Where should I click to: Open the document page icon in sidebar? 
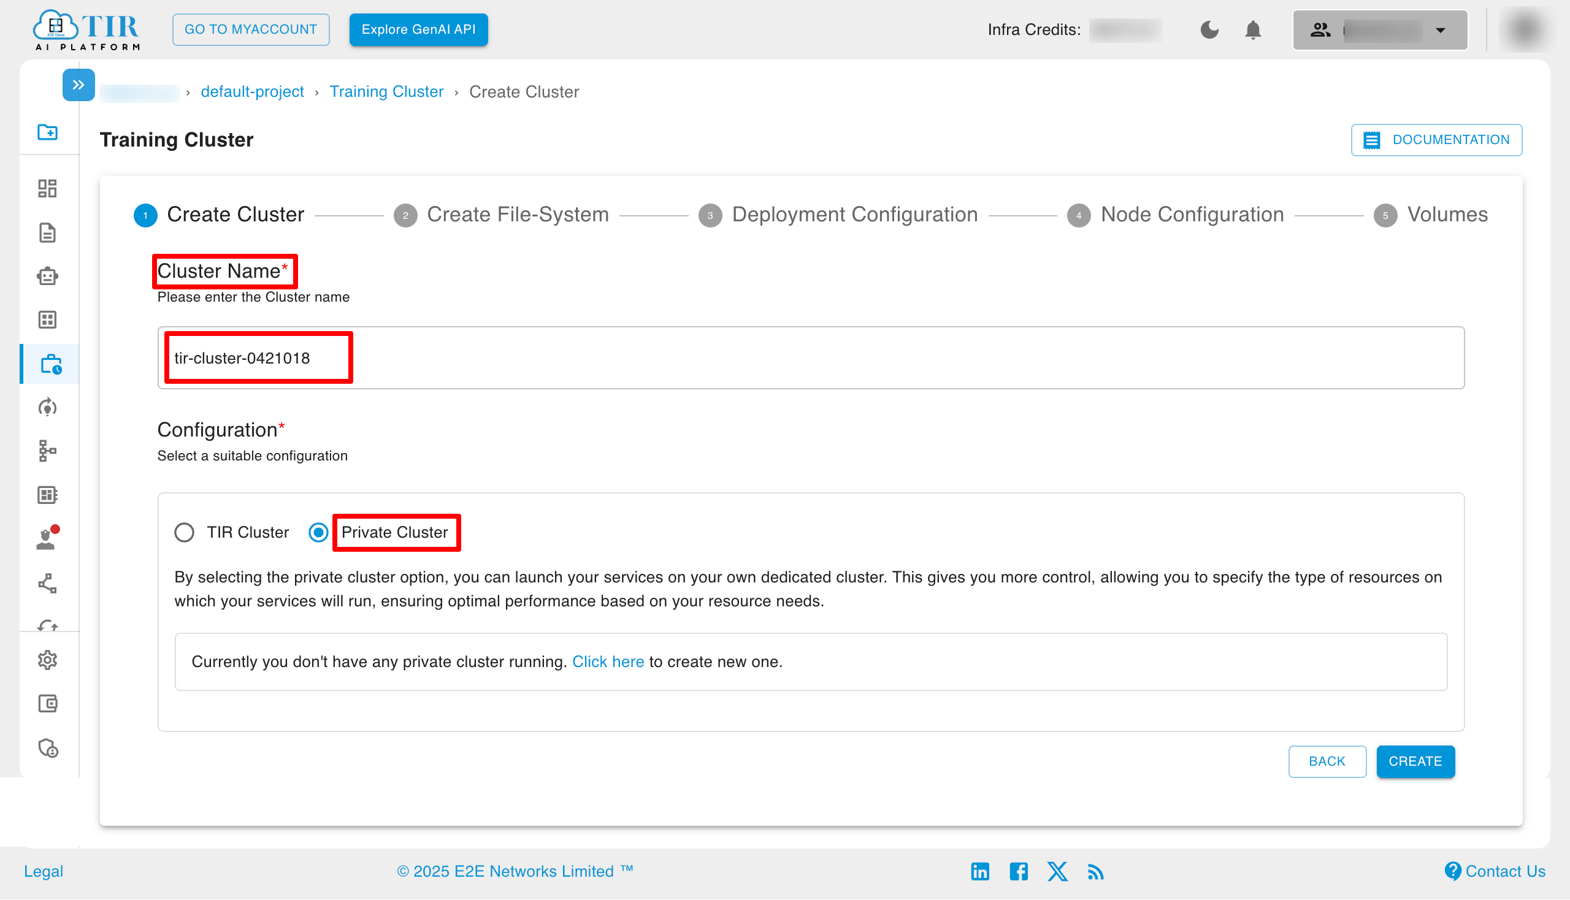(x=48, y=233)
